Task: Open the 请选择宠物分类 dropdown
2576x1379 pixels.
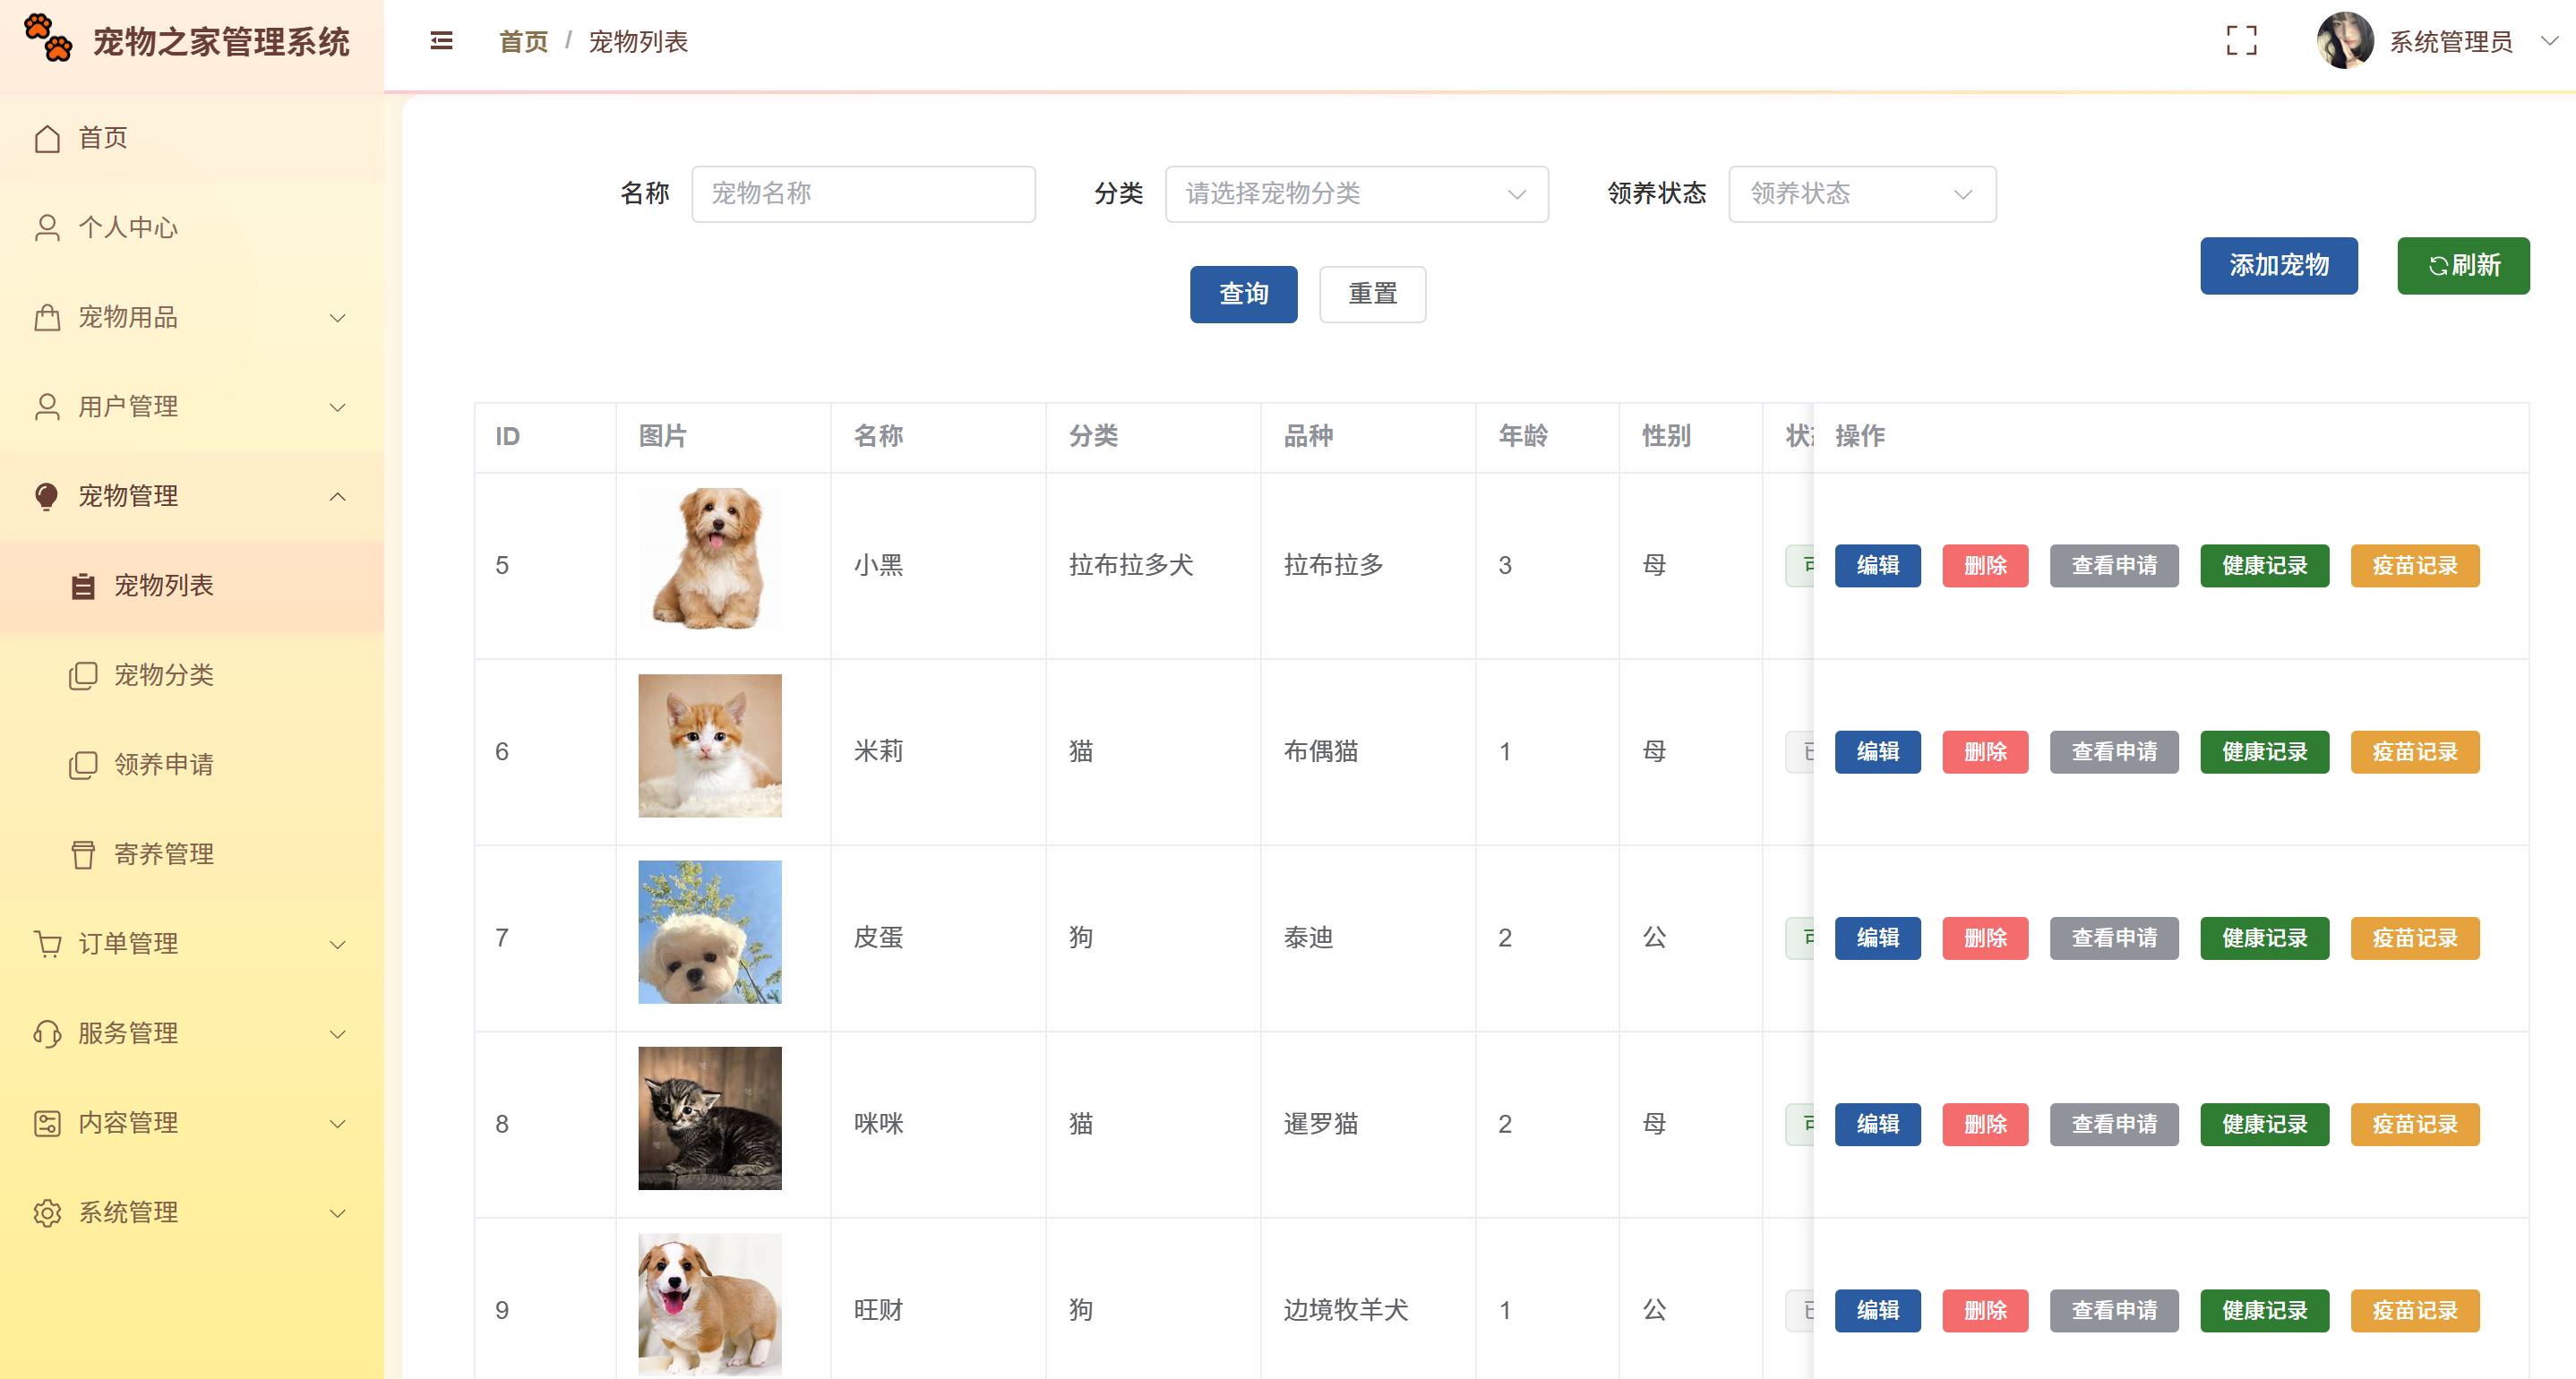Action: click(1356, 194)
